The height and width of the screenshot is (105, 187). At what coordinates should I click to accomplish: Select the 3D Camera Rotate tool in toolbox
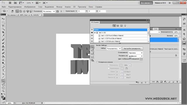(3, 85)
